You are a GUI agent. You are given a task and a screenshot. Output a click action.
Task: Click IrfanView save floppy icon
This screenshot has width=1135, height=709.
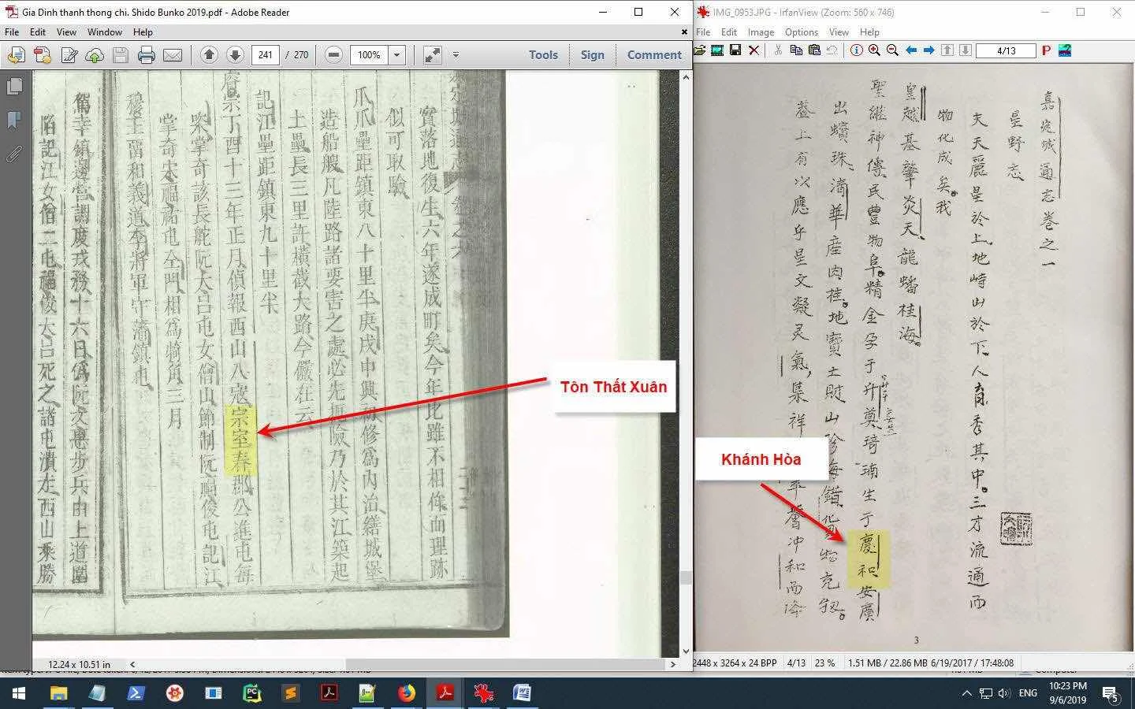(x=735, y=50)
